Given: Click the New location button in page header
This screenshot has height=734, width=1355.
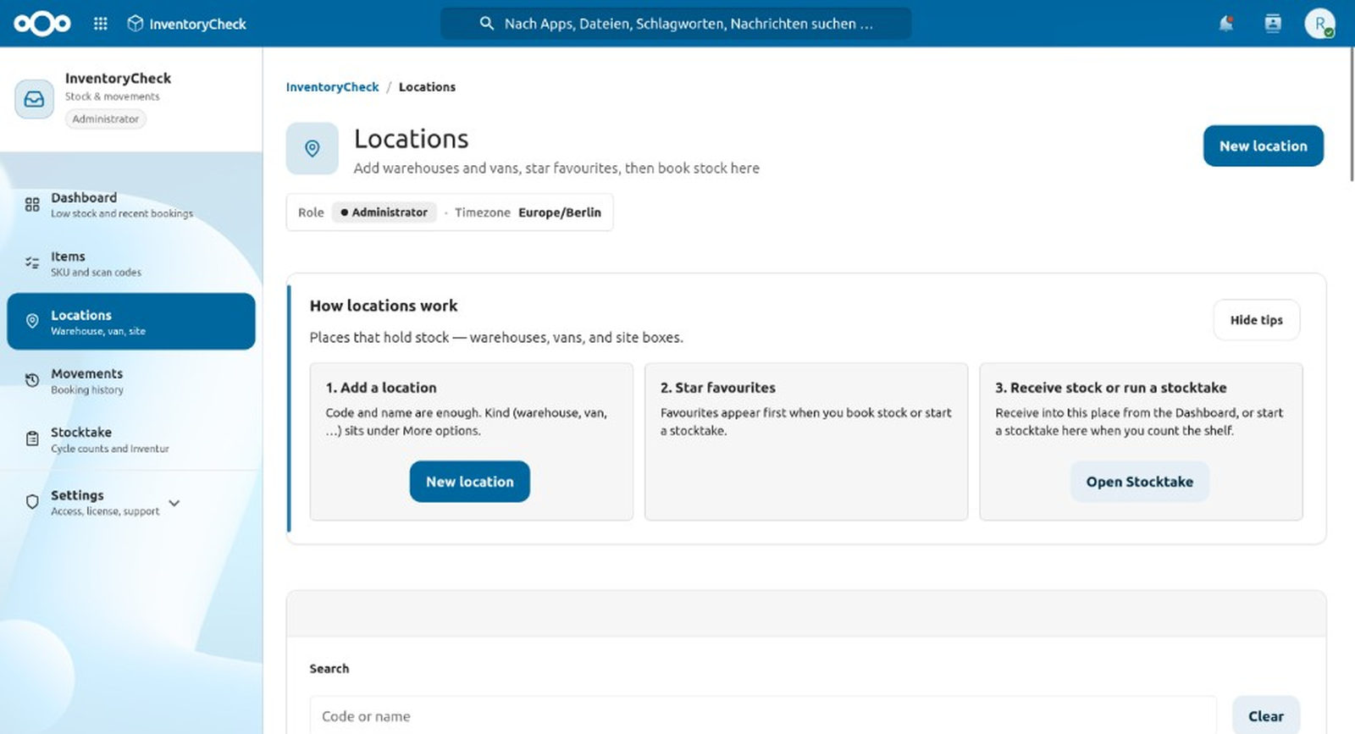Looking at the screenshot, I should (x=1263, y=146).
